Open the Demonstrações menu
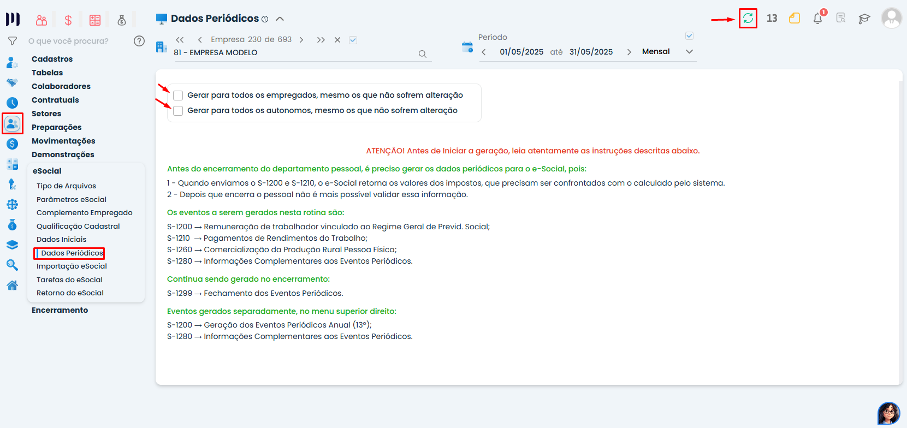The width and height of the screenshot is (907, 428). click(63, 154)
